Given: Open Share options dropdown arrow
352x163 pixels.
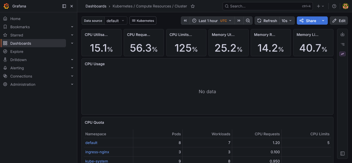Looking at the screenshot, I should coord(323,21).
